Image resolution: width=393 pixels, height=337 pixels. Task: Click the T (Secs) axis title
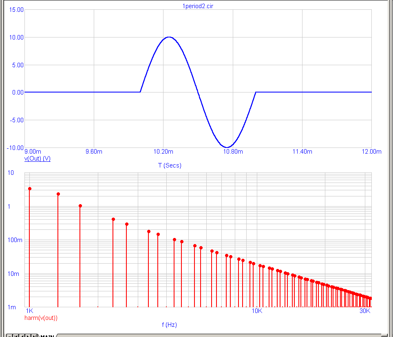(170, 165)
